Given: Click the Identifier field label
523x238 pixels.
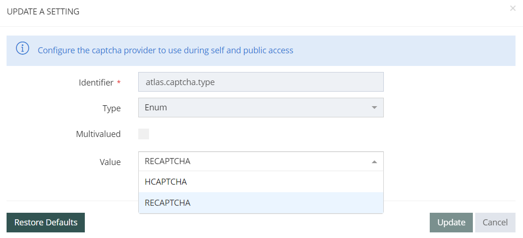Looking at the screenshot, I should [96, 83].
